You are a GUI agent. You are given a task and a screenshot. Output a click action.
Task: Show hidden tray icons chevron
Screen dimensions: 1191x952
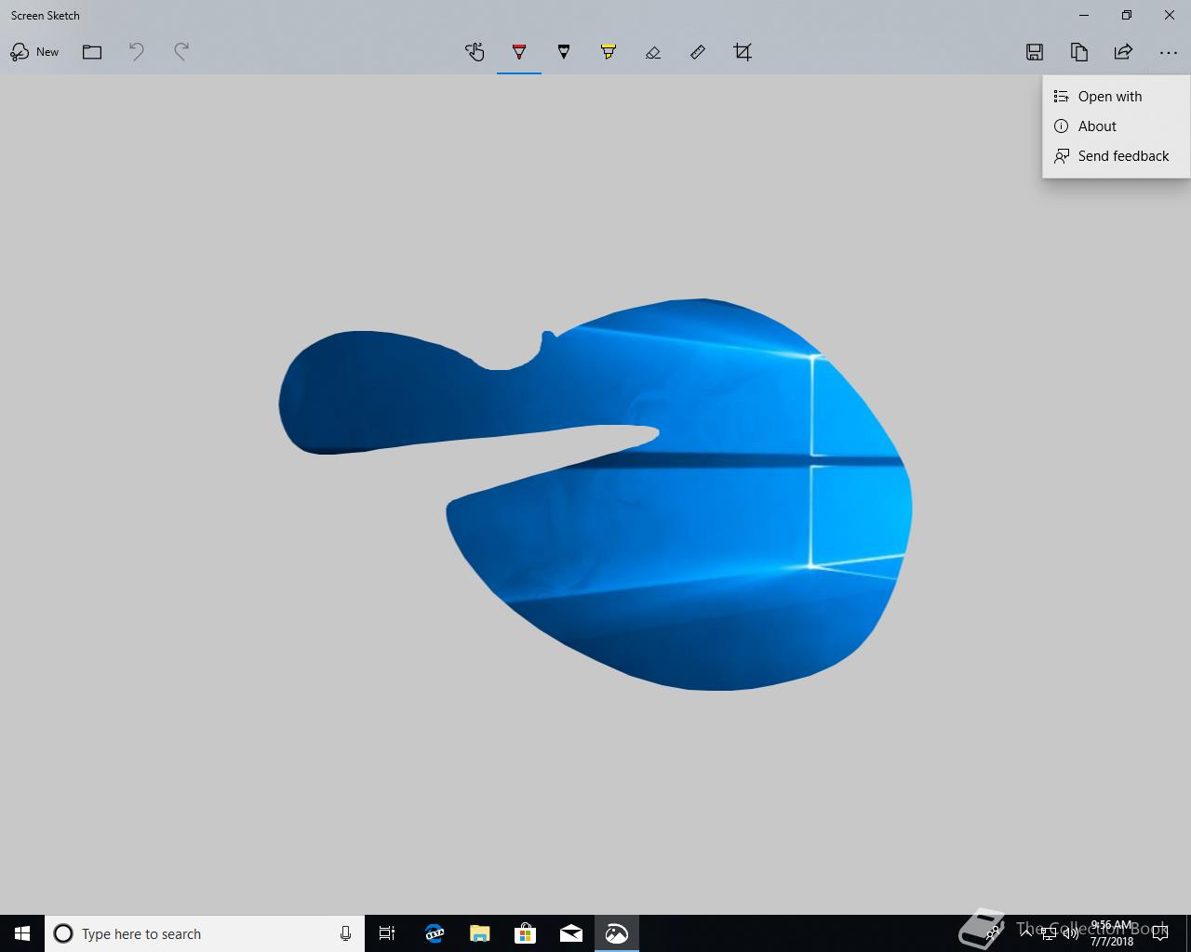click(1026, 933)
